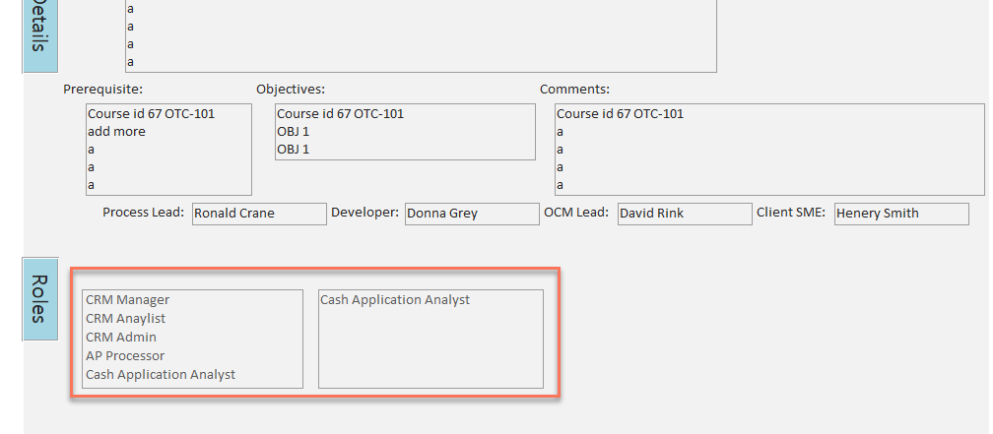
Task: Place cursor in the Comments text box
Action: [768, 150]
